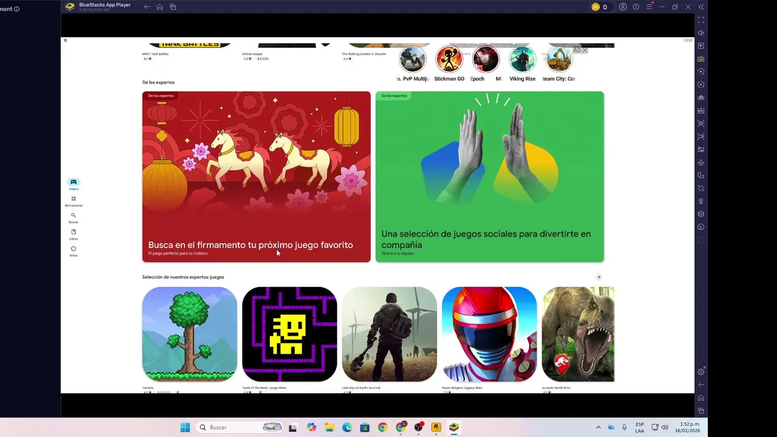
Task: Click 'Una selección de juegos sociales' headline
Action: pos(486,239)
